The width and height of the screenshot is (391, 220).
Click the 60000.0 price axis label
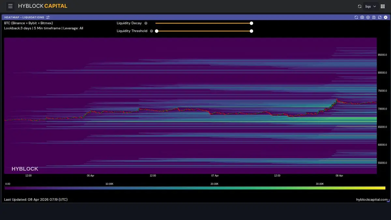(382, 145)
